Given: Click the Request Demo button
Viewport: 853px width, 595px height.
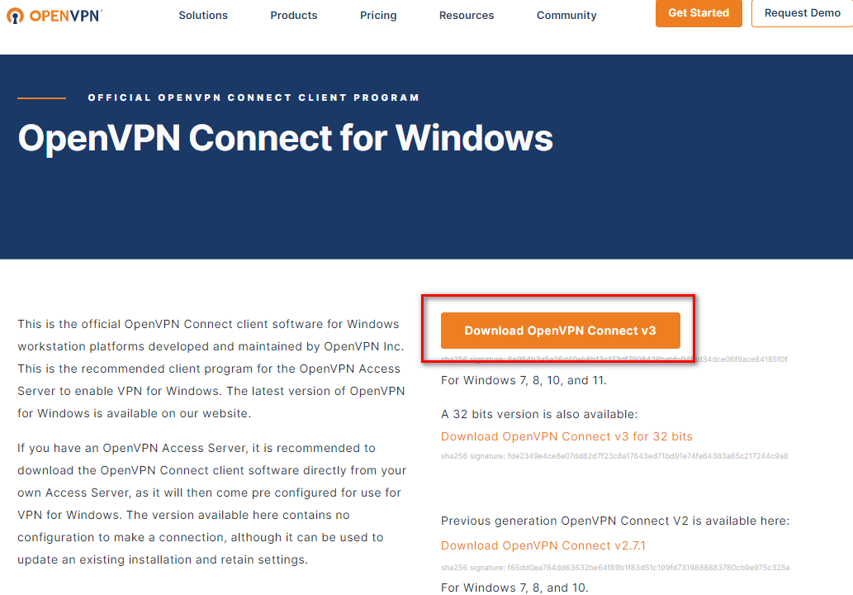Looking at the screenshot, I should point(802,13).
